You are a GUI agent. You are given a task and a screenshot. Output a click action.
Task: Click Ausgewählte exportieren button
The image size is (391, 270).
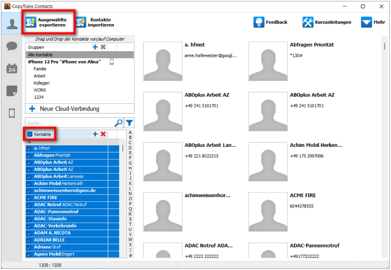pyautogui.click(x=46, y=22)
